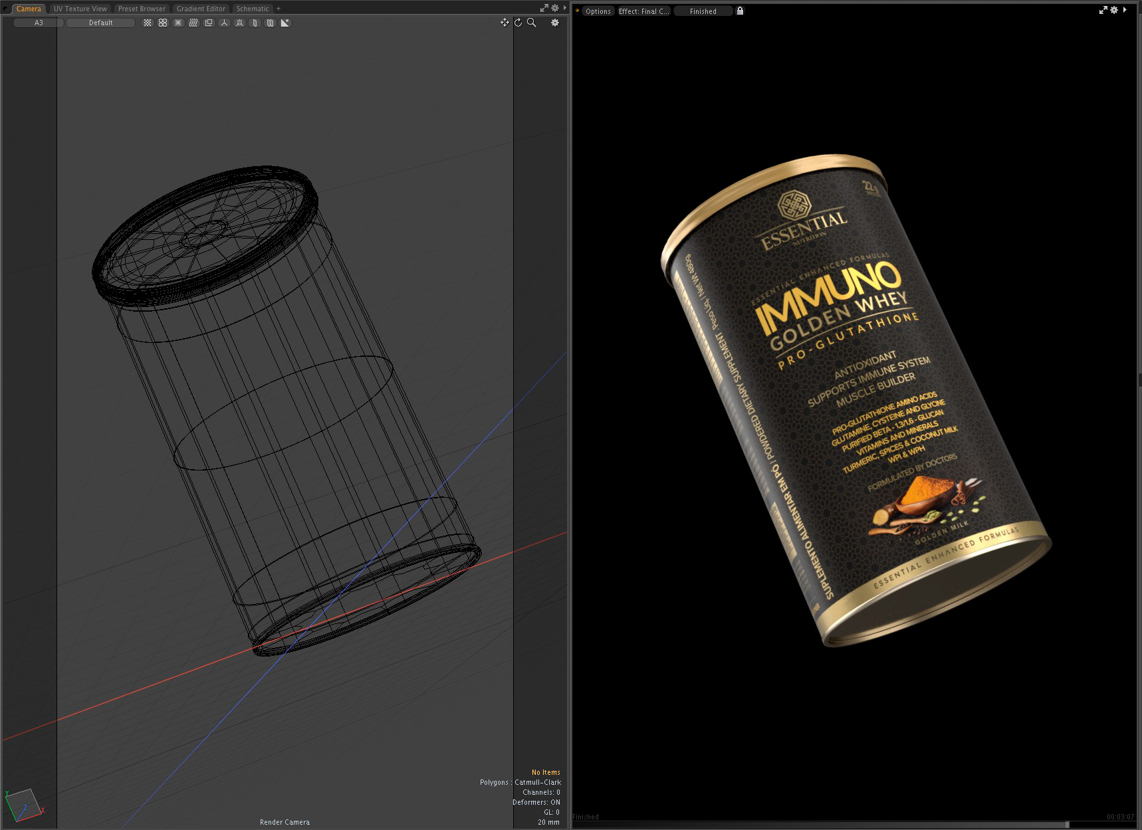Click the bottom 'Finished' status text
Viewport: 1142px width, 830px height.
coord(586,817)
